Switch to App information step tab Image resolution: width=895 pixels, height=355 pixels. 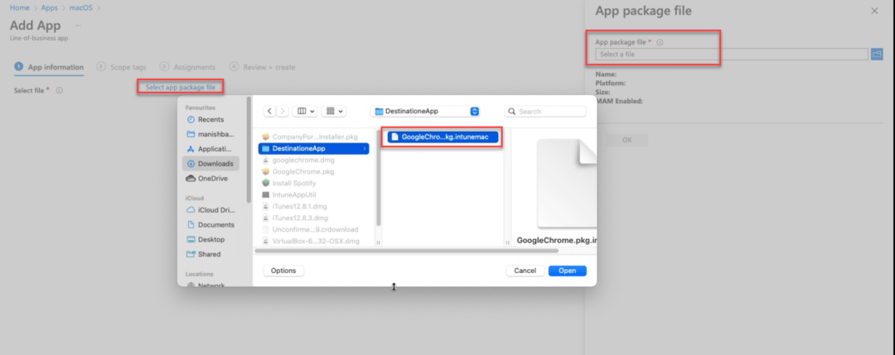49,67
